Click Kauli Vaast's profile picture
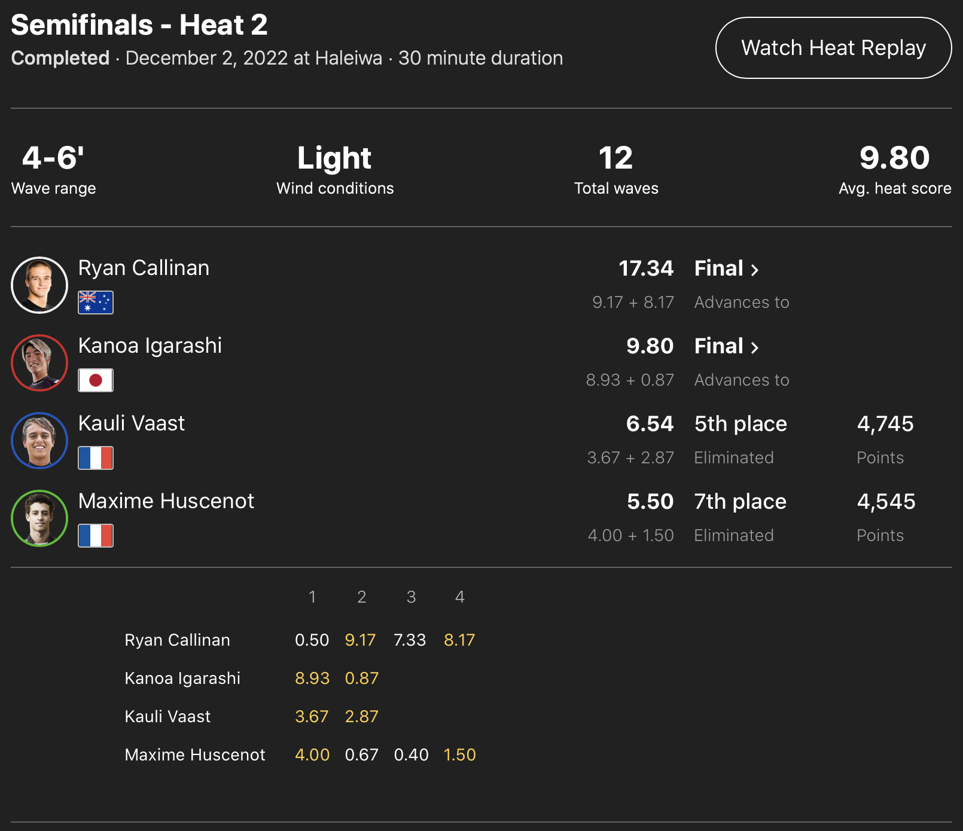 pyautogui.click(x=39, y=441)
